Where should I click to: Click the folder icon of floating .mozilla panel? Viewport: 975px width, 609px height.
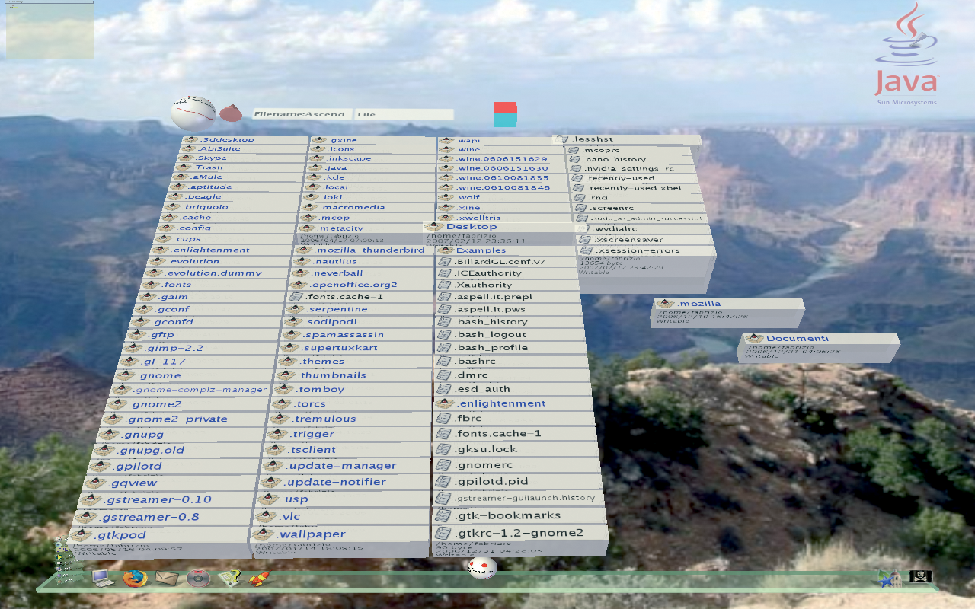click(666, 304)
